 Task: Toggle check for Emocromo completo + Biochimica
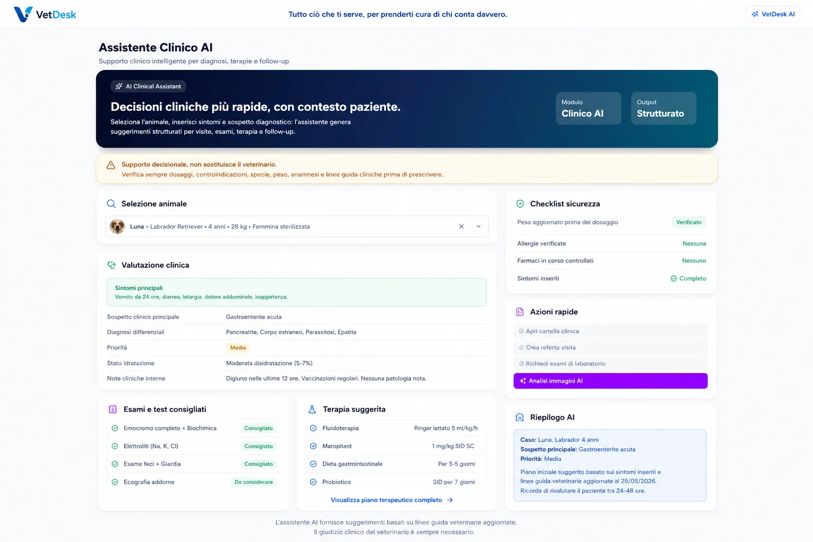tap(115, 428)
